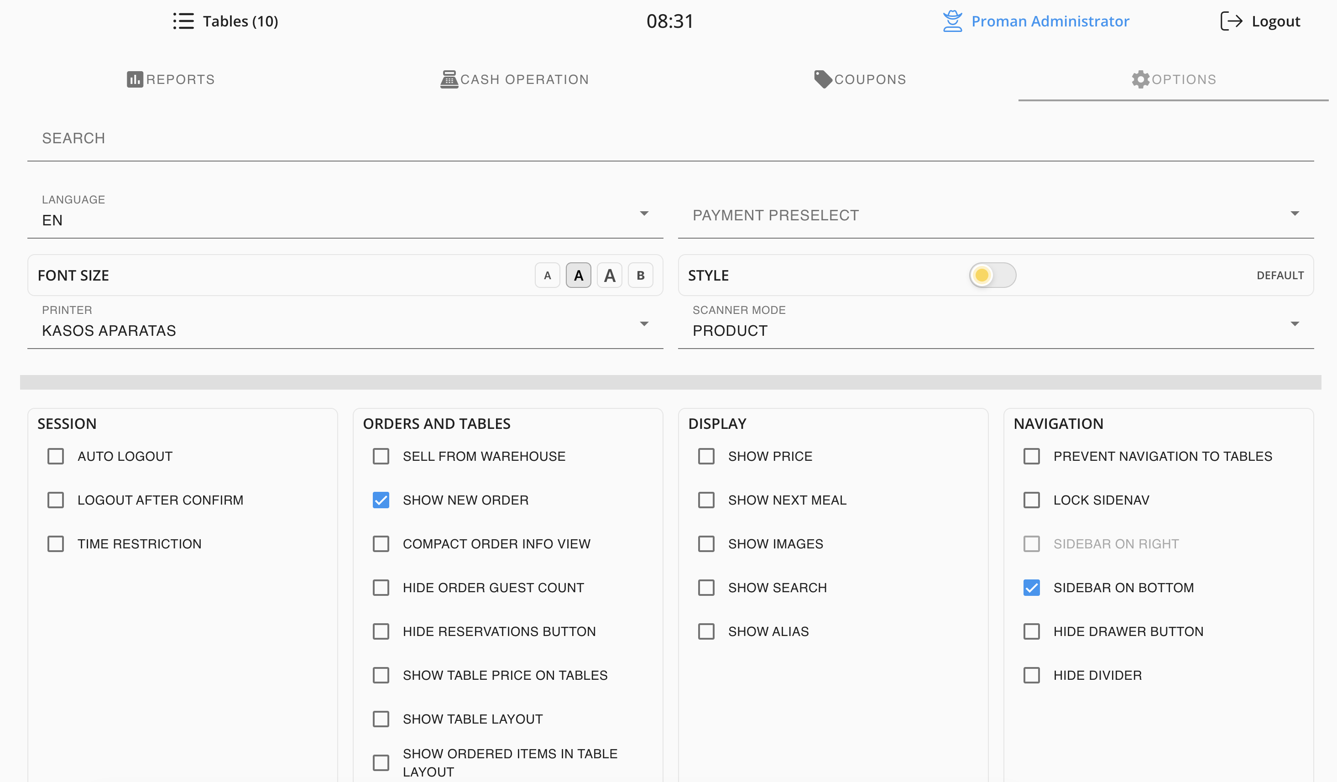Open the Coupons tab
This screenshot has width=1337, height=782.
click(x=870, y=79)
